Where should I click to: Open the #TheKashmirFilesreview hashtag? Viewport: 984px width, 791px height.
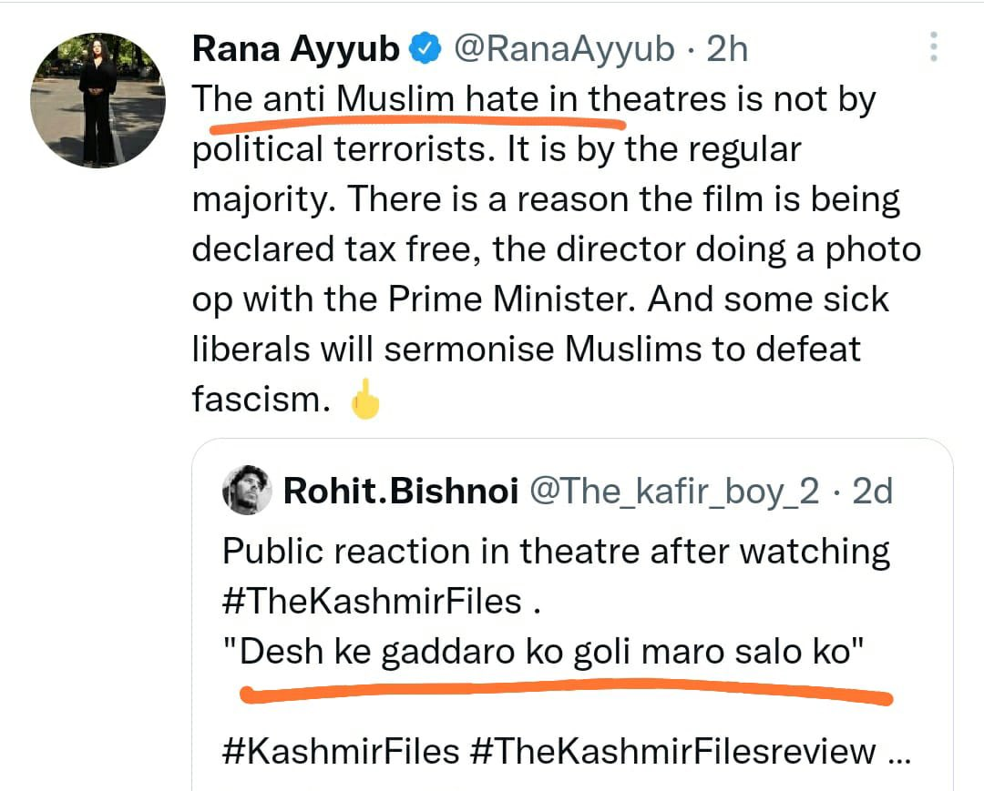[672, 751]
